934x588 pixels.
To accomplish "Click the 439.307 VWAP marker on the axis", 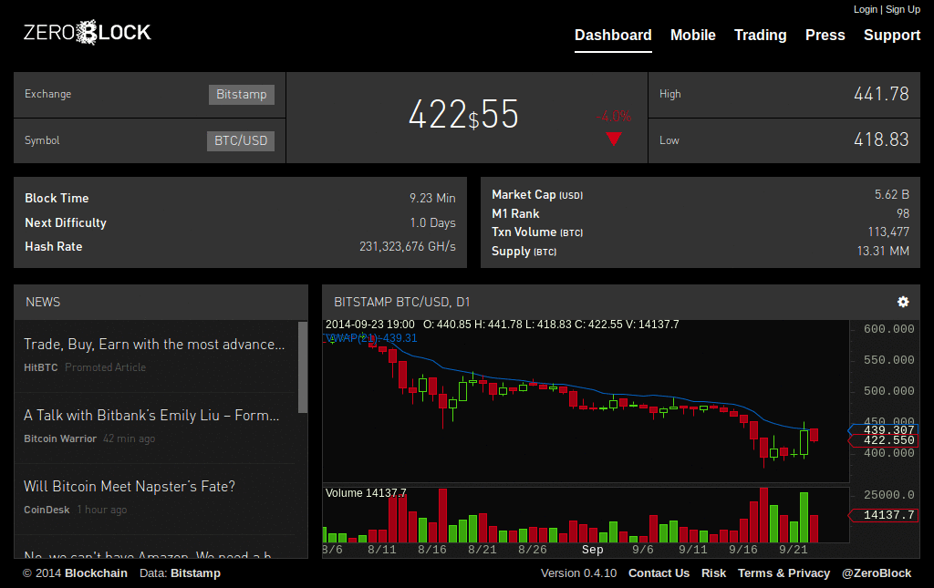I will pyautogui.click(x=885, y=429).
